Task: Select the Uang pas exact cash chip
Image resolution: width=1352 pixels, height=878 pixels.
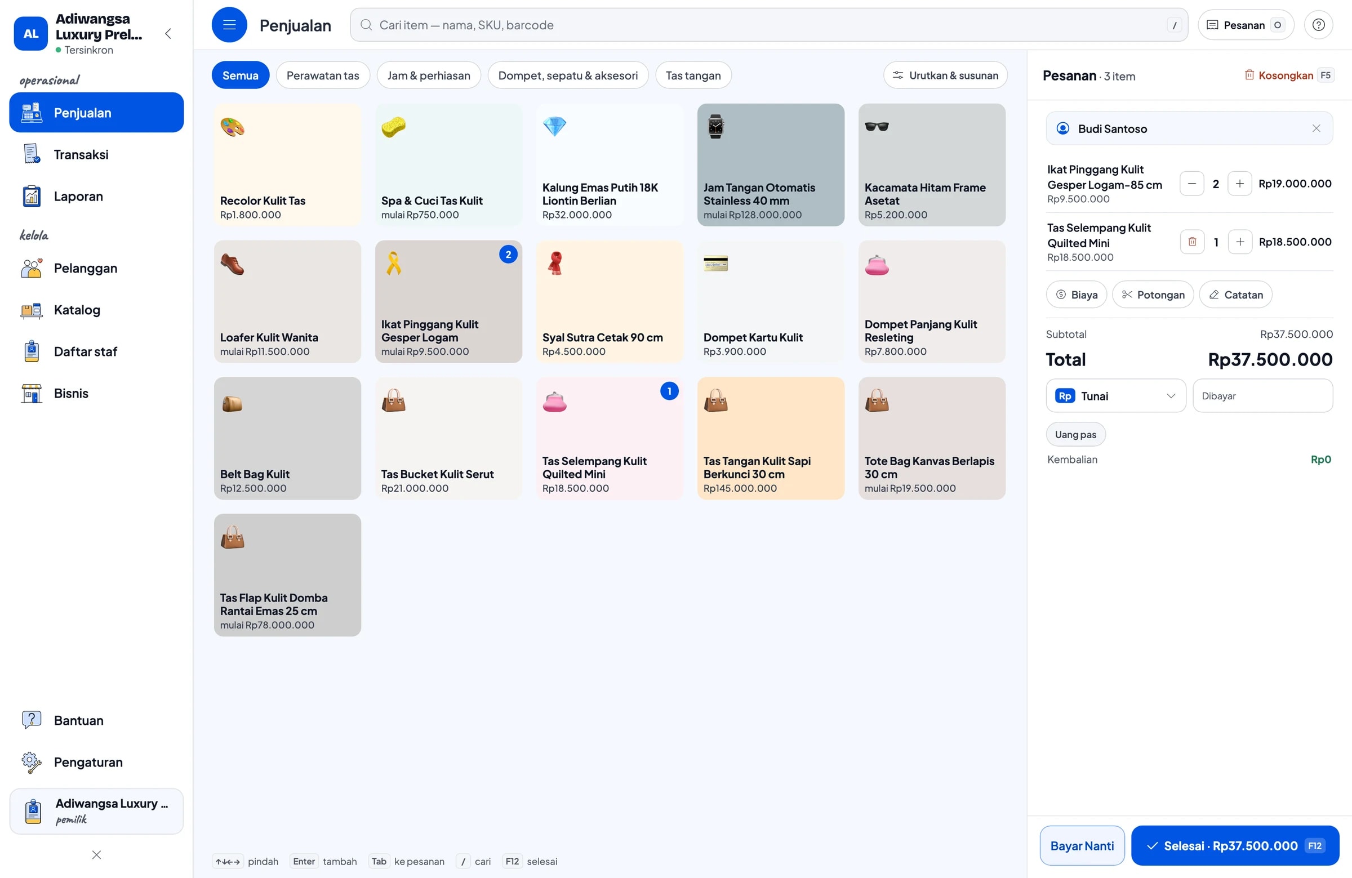Action: click(x=1075, y=434)
